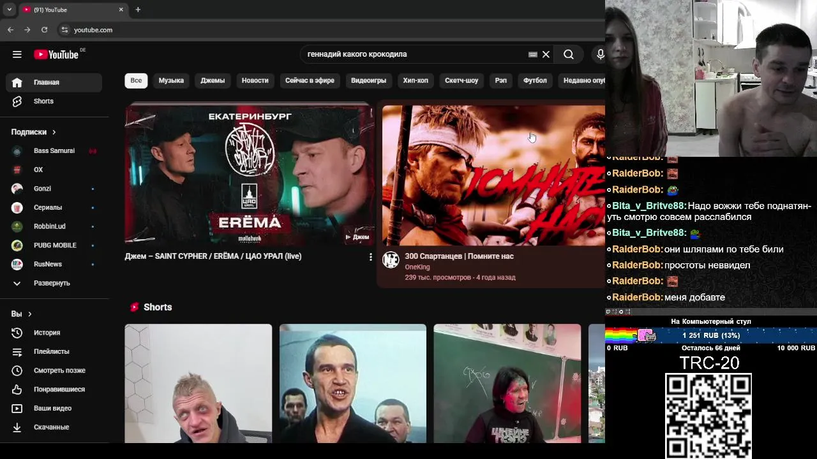The width and height of the screenshot is (817, 459).
Task: Open the Short with the chalkboard classroom
Action: tap(507, 383)
